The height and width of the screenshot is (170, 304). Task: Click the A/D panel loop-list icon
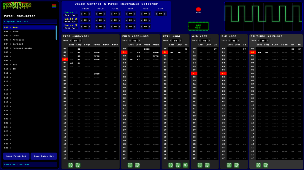[200, 165]
